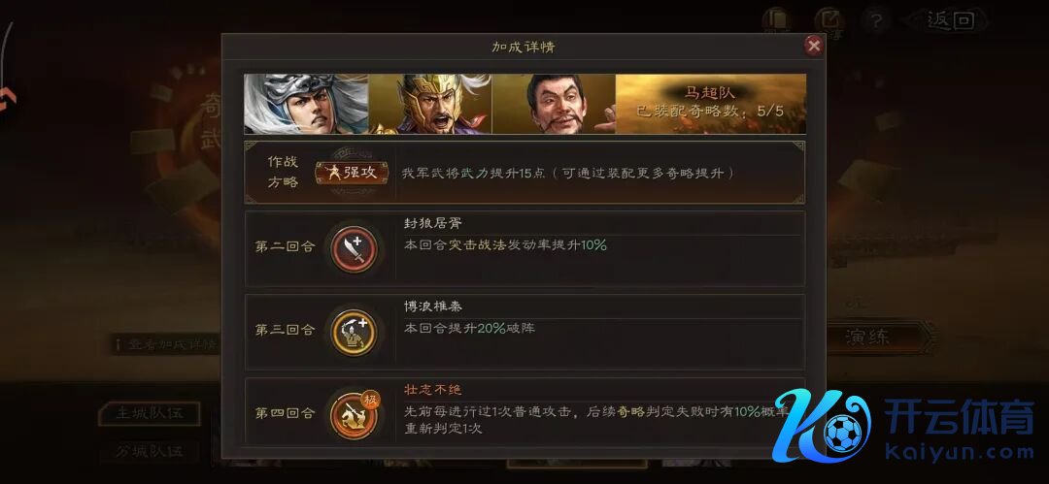Click the 封狼居胥 sword skill icon
This screenshot has width=1049, height=484.
point(355,248)
